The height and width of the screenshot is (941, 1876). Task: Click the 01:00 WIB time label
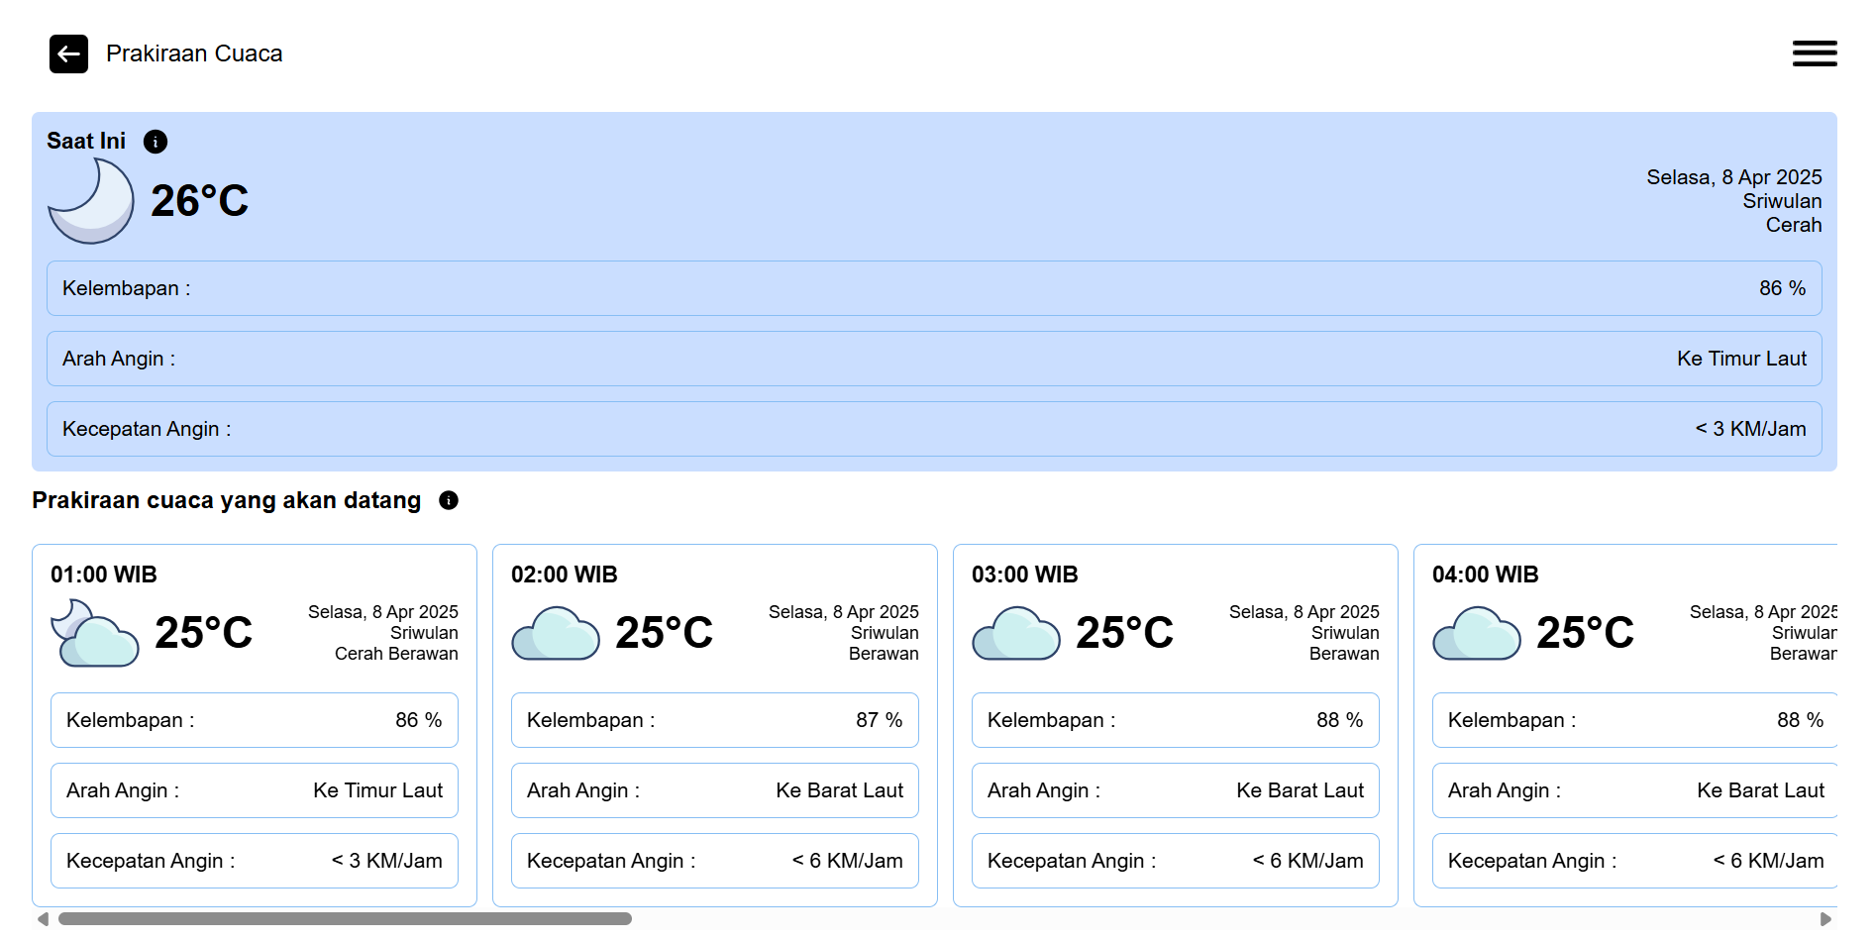coord(104,575)
